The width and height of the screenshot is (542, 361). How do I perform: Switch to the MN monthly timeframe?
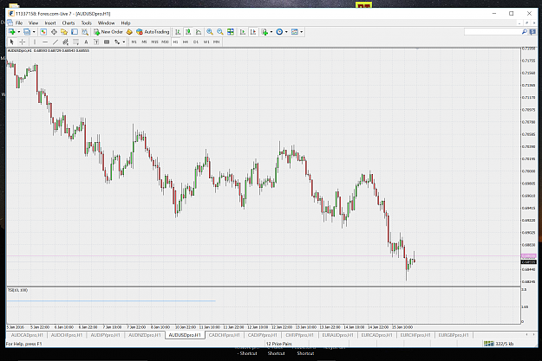click(x=217, y=42)
